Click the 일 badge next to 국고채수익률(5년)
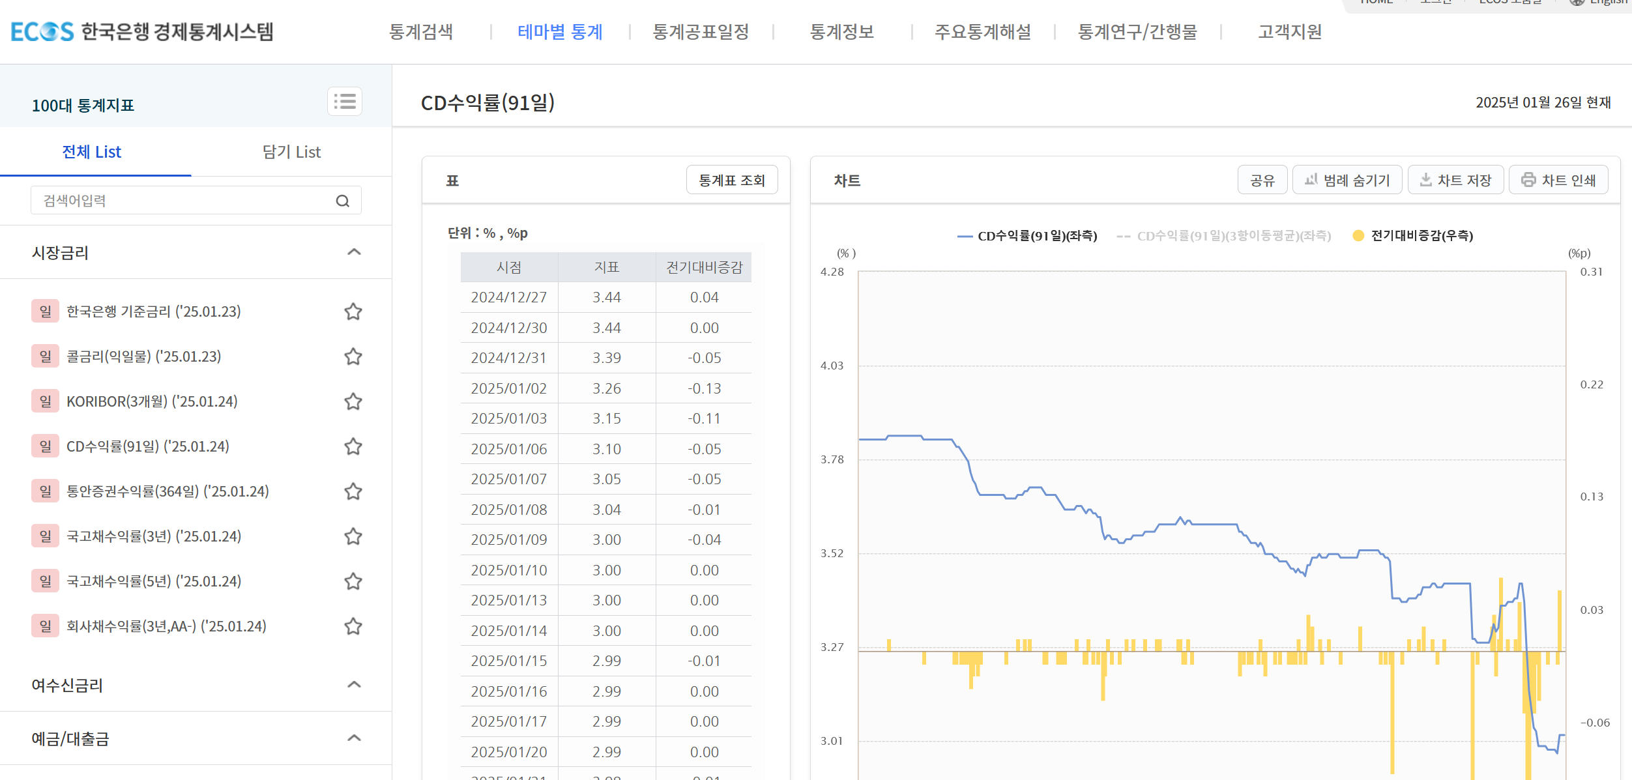This screenshot has height=780, width=1632. click(45, 581)
